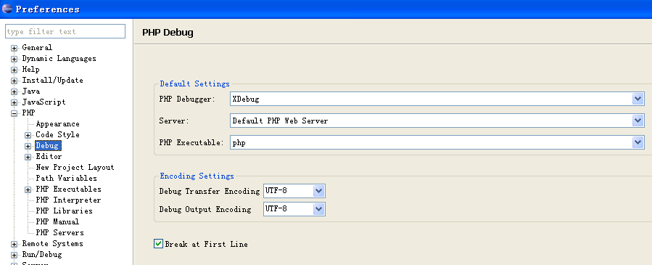Expand the PHP Executables node

(28, 189)
